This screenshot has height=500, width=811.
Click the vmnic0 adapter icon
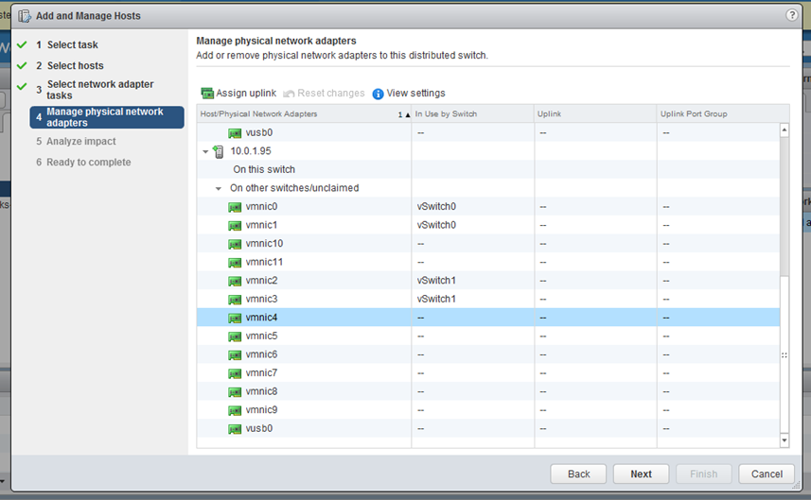(235, 207)
